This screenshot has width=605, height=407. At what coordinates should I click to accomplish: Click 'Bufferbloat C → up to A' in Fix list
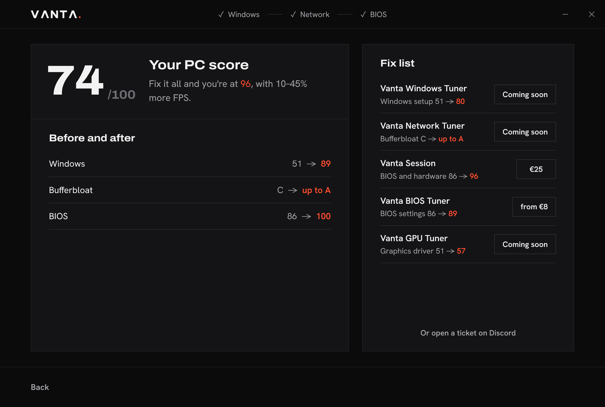(x=422, y=139)
